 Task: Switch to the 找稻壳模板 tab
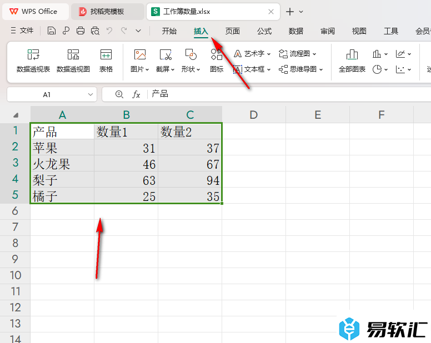(x=108, y=12)
